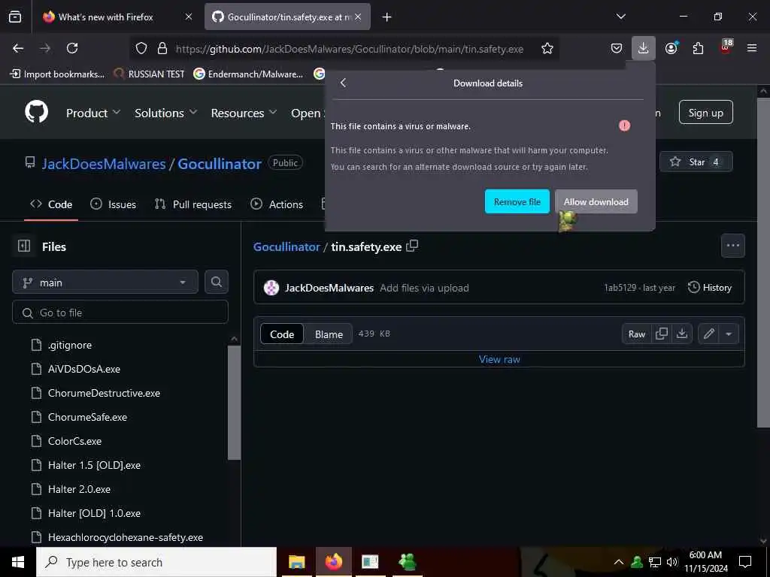The image size is (770, 577).
Task: Click the edit pencil icon
Action: point(708,334)
